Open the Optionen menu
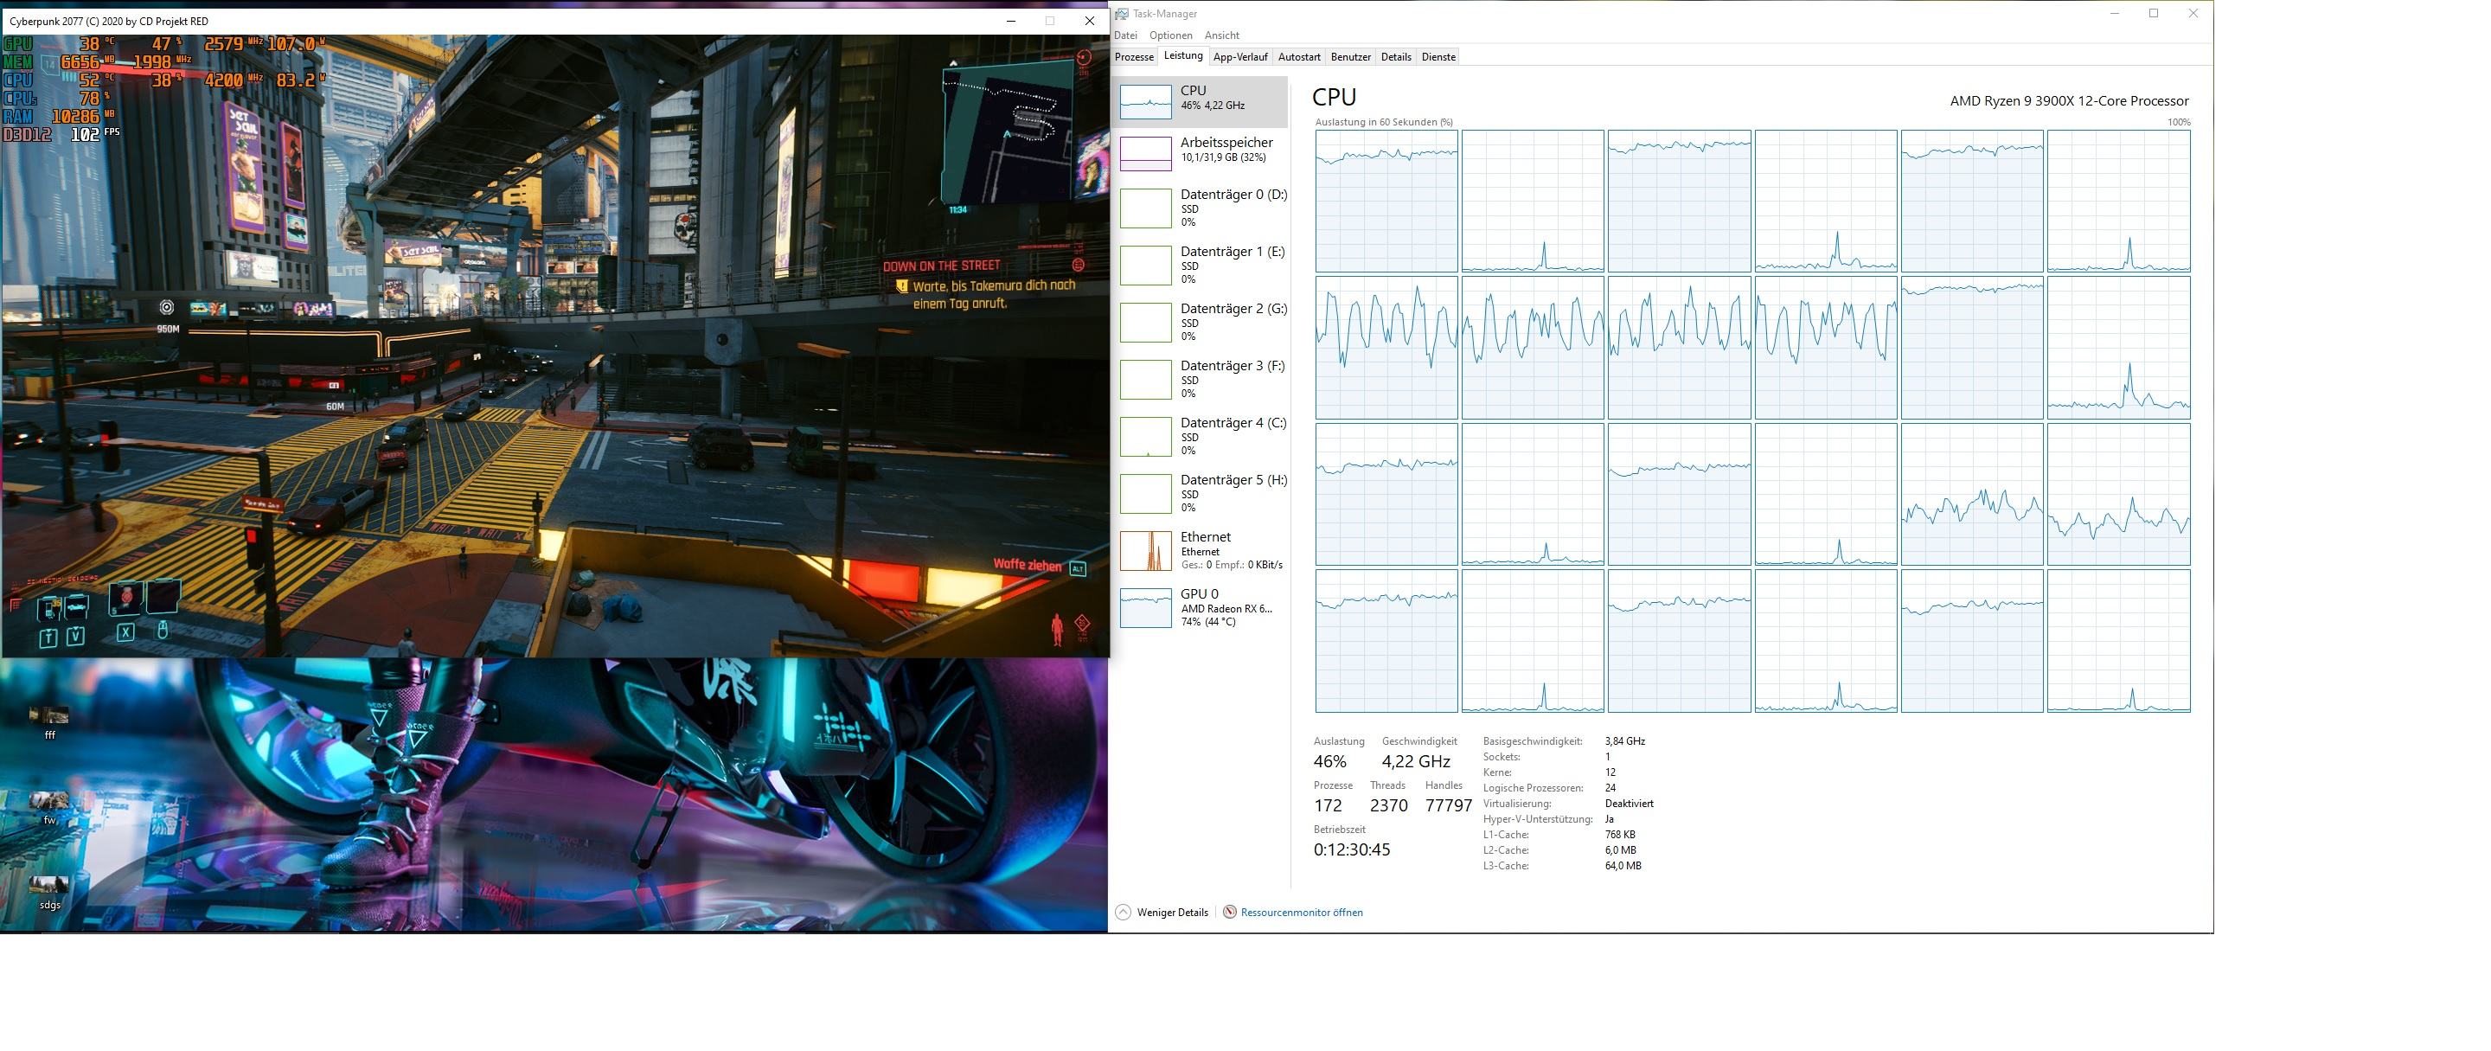The width and height of the screenshot is (2491, 1051). pyautogui.click(x=1170, y=35)
